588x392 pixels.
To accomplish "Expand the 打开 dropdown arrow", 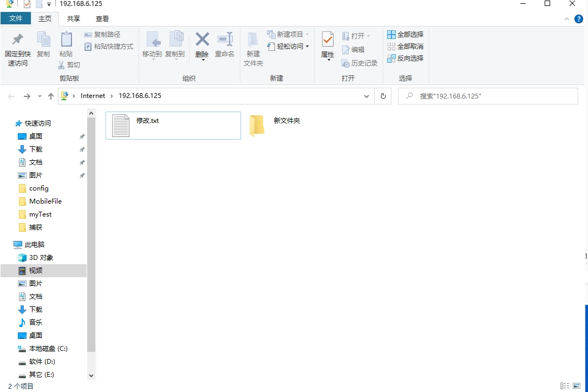I will coord(368,36).
